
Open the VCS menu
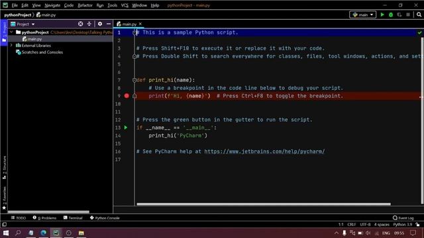(x=125, y=5)
